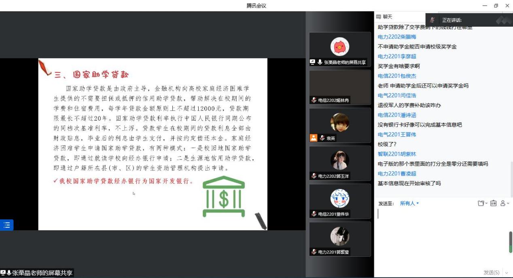Open the announcement (公告) icon above chat input
513x278 pixels.
click(x=494, y=204)
